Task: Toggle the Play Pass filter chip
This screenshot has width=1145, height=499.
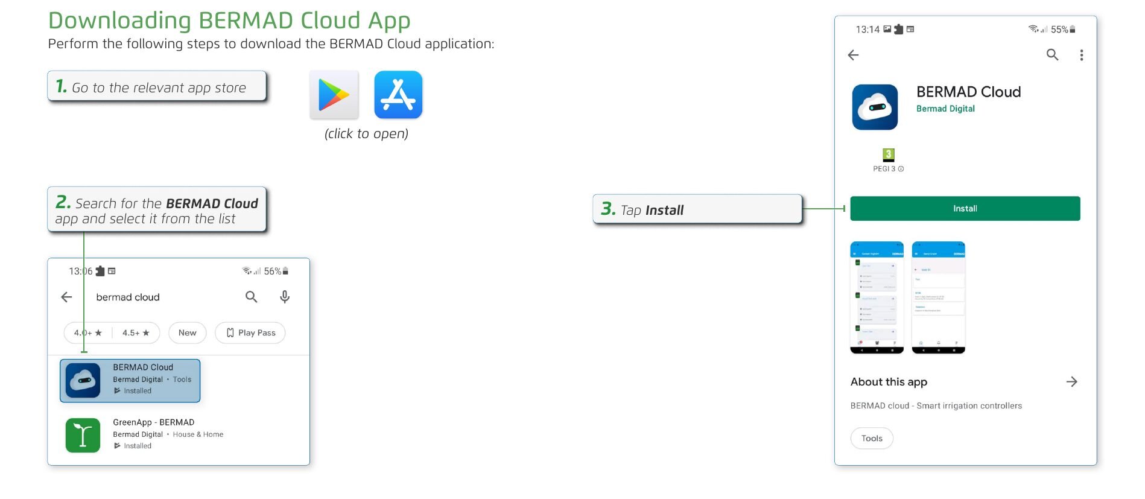Action: [x=250, y=333]
